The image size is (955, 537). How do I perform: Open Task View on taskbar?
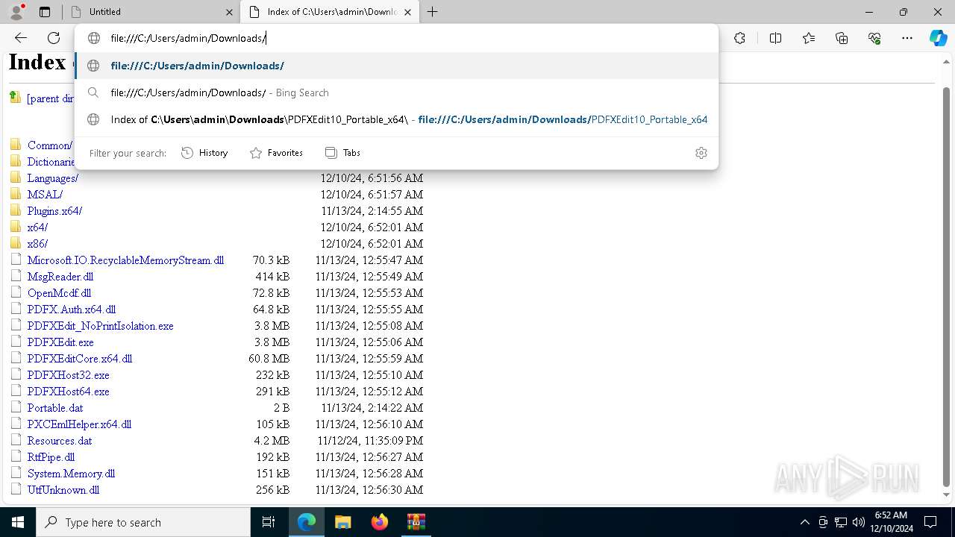[269, 522]
